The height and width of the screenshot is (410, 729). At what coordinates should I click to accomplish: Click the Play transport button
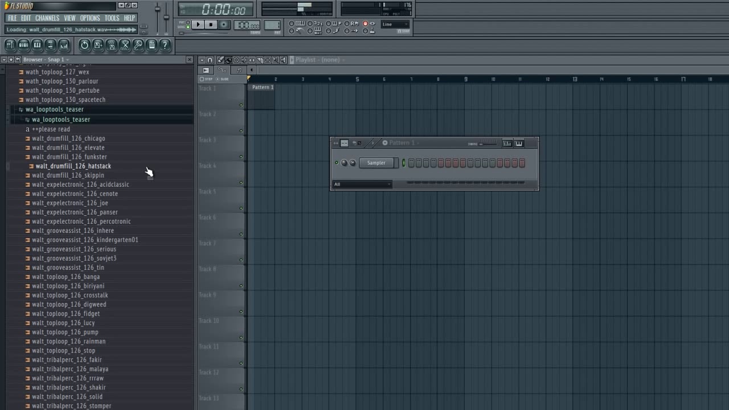(198, 24)
